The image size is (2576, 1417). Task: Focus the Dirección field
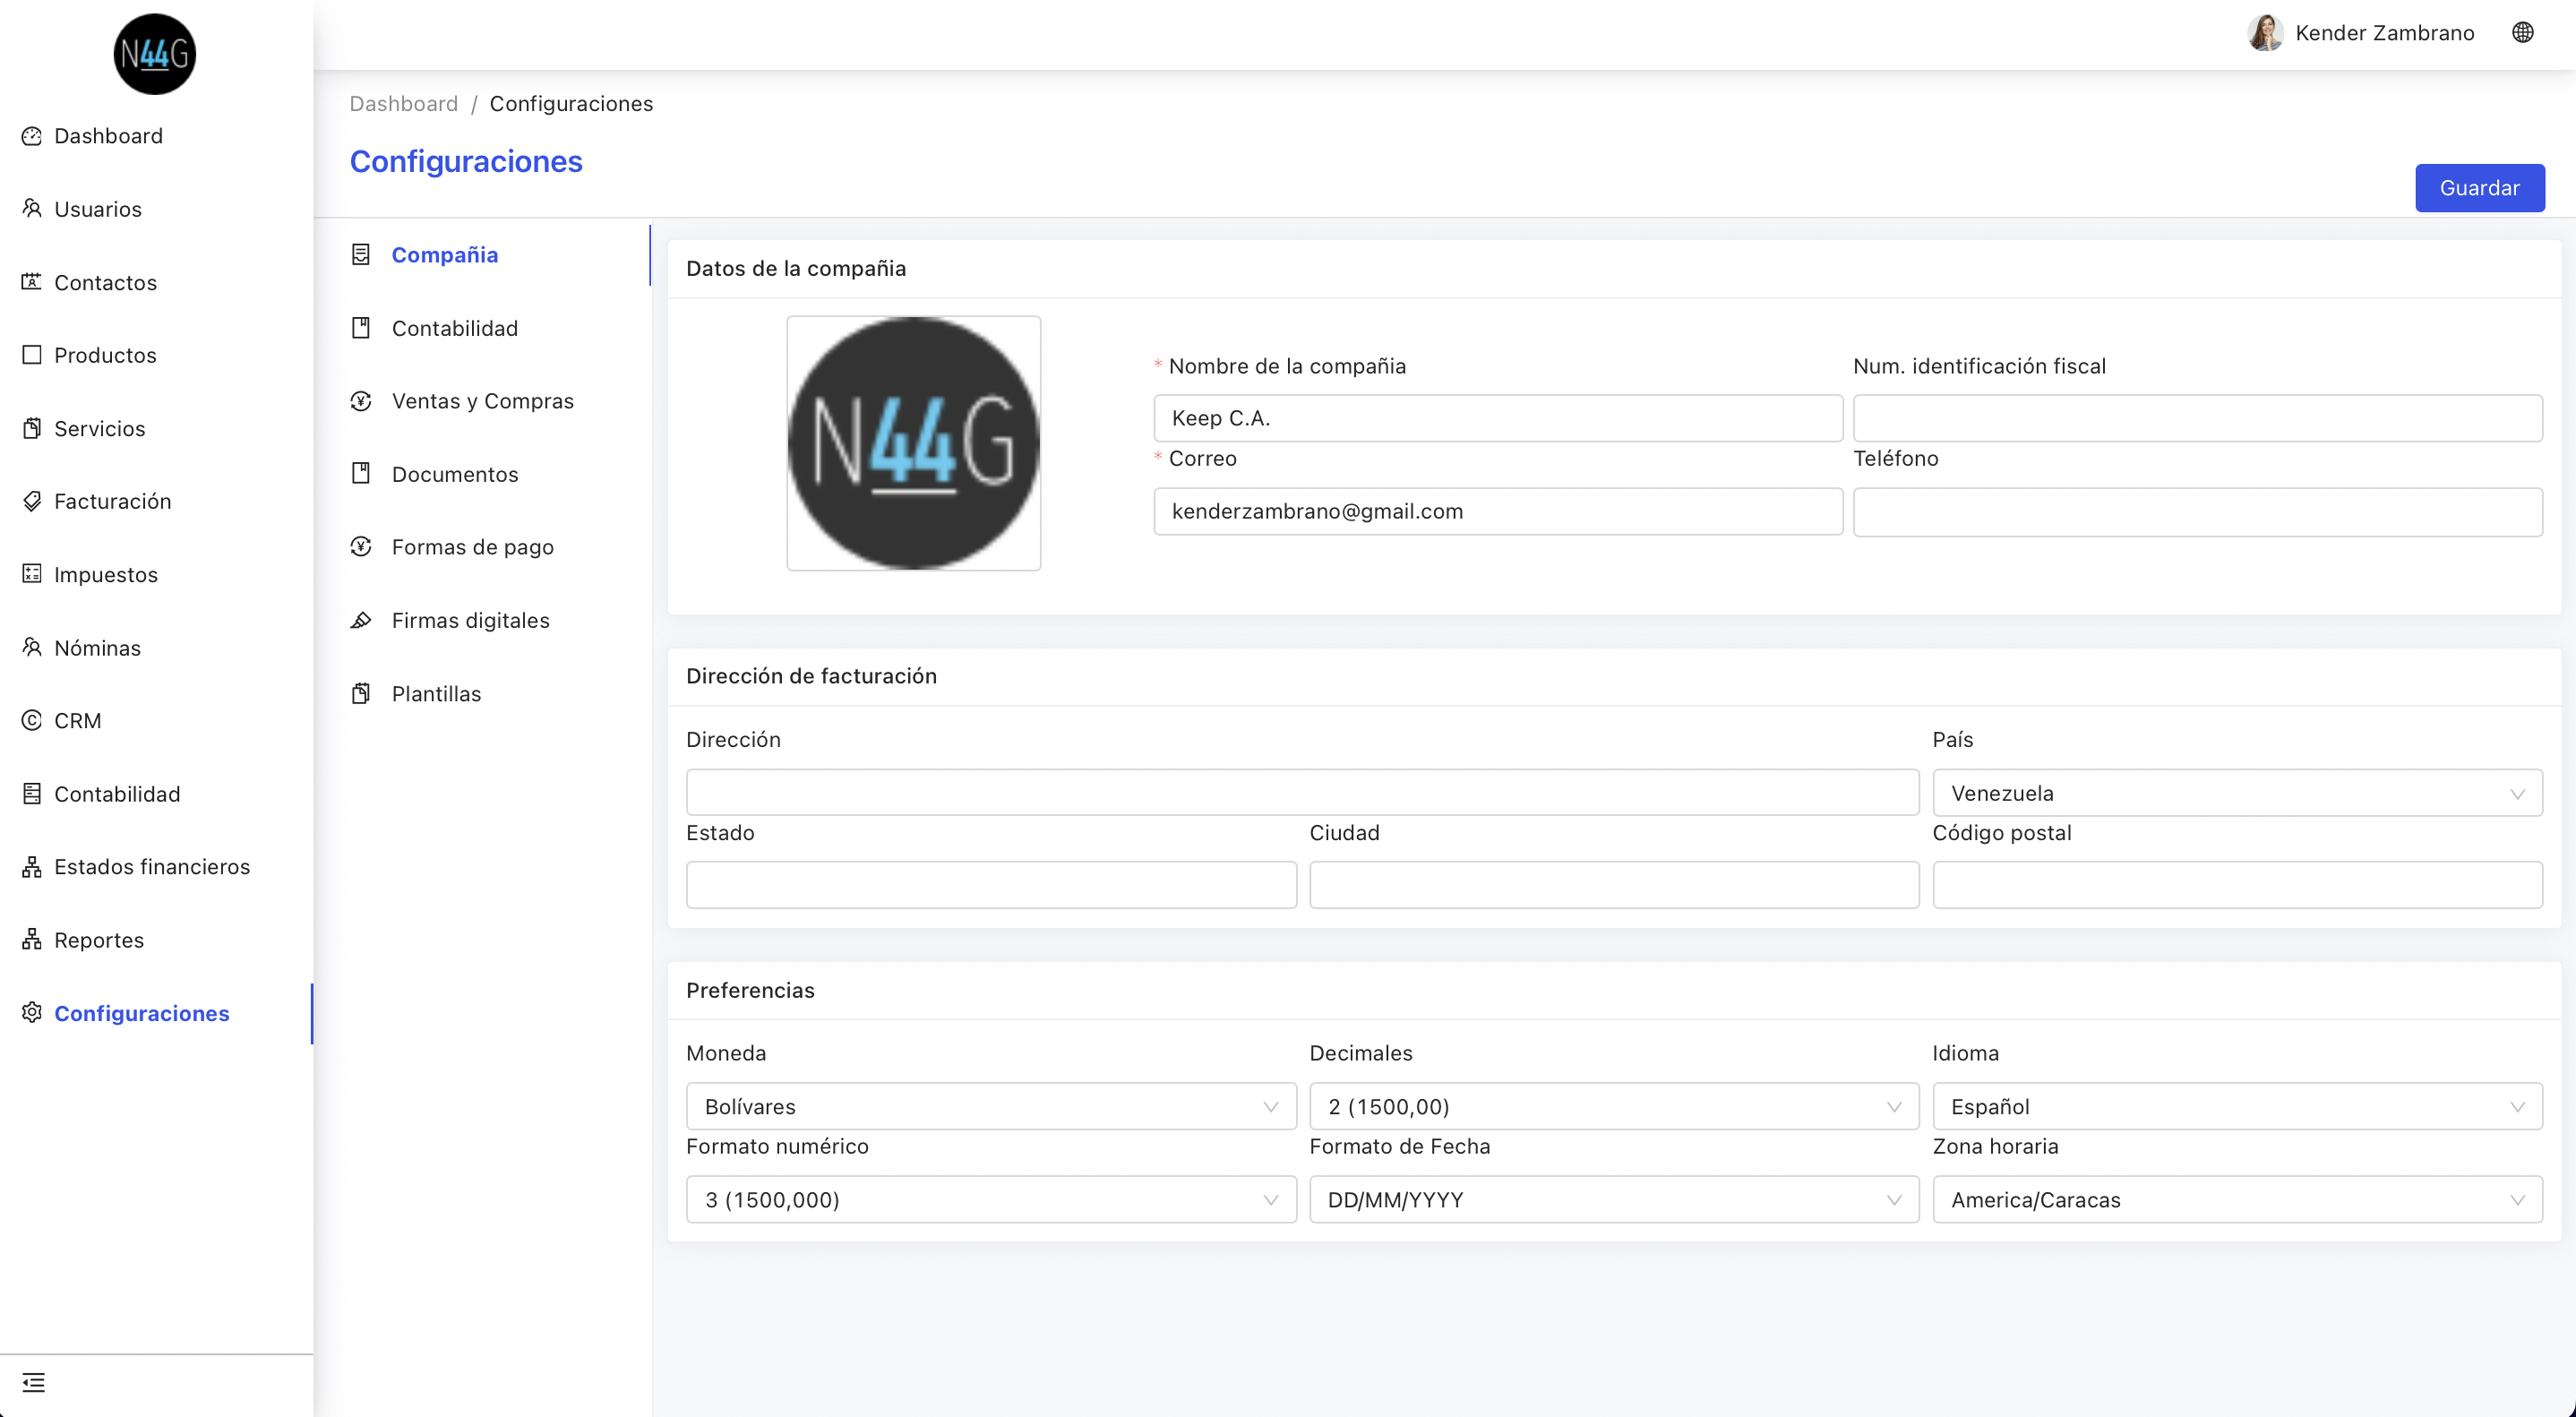1302,792
